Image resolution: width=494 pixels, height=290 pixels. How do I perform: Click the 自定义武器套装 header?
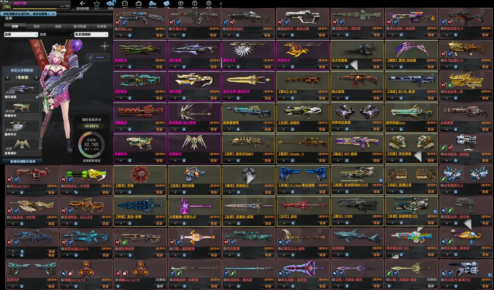[x=22, y=70]
